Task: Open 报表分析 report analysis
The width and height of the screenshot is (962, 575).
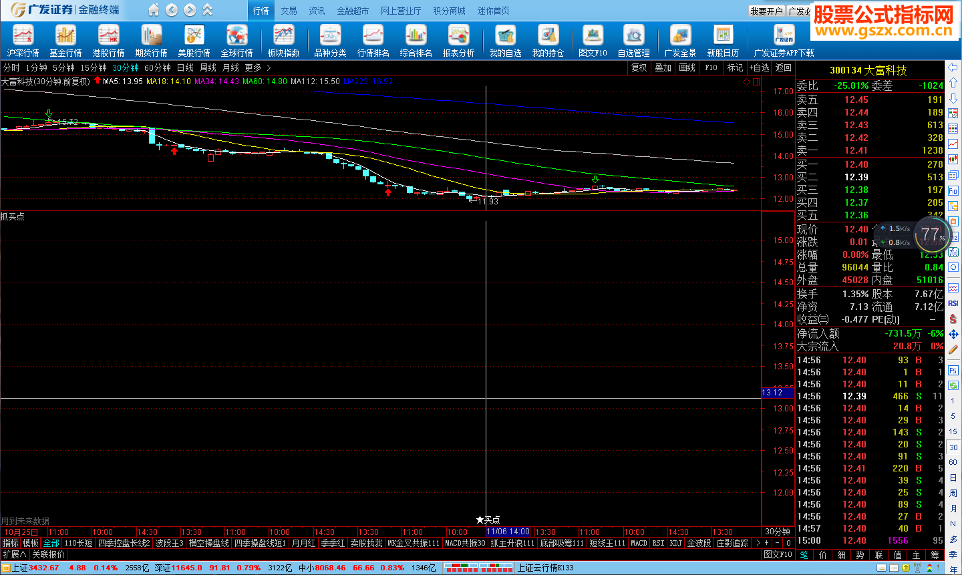Action: tap(458, 41)
